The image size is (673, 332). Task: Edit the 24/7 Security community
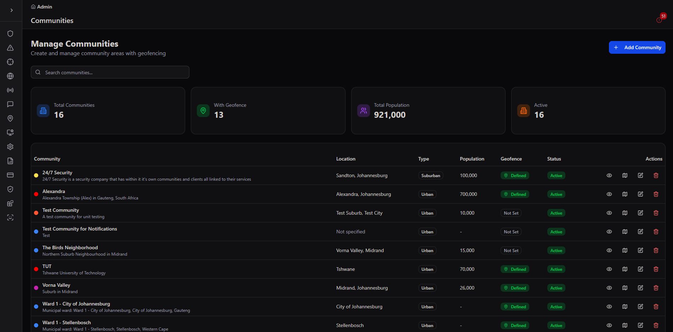(640, 175)
